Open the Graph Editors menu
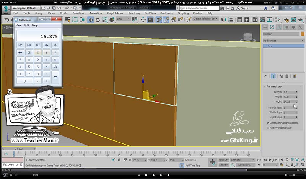306x179 pixels. [115, 13]
